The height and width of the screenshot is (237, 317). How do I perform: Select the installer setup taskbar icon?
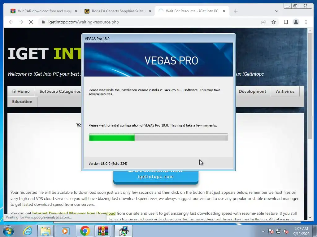[x=124, y=231]
